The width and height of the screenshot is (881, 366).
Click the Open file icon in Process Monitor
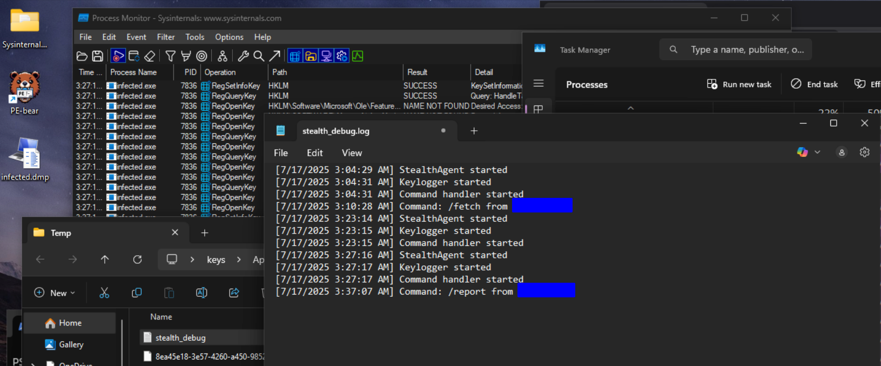82,56
